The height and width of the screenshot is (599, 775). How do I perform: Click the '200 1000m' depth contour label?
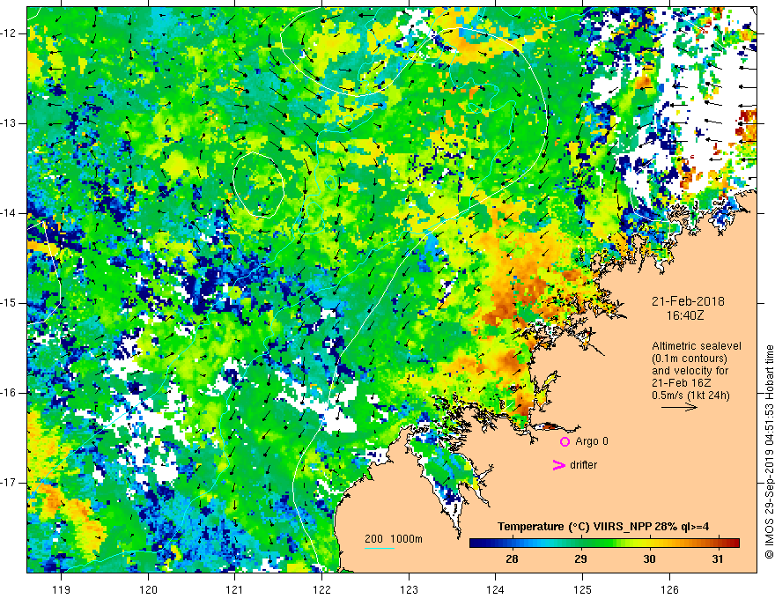tap(394, 539)
